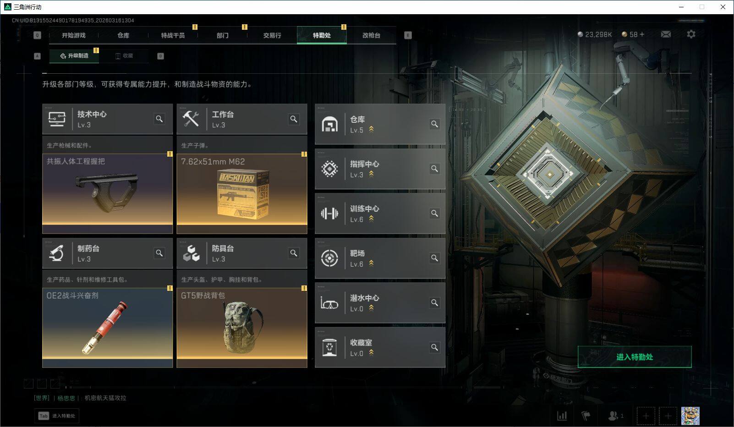The width and height of the screenshot is (734, 427).
Task: Select the 收藏 sub-tab
Action: [124, 56]
